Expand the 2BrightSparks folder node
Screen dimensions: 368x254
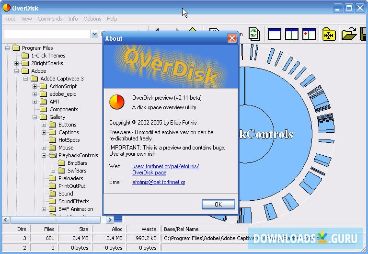point(16,63)
